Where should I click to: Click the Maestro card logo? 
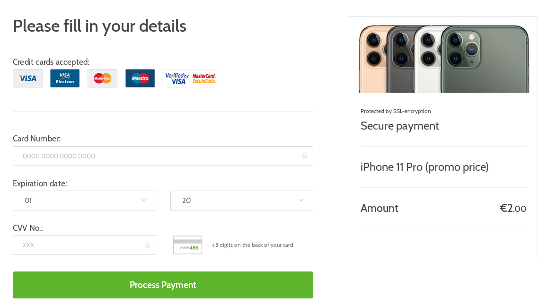(140, 79)
